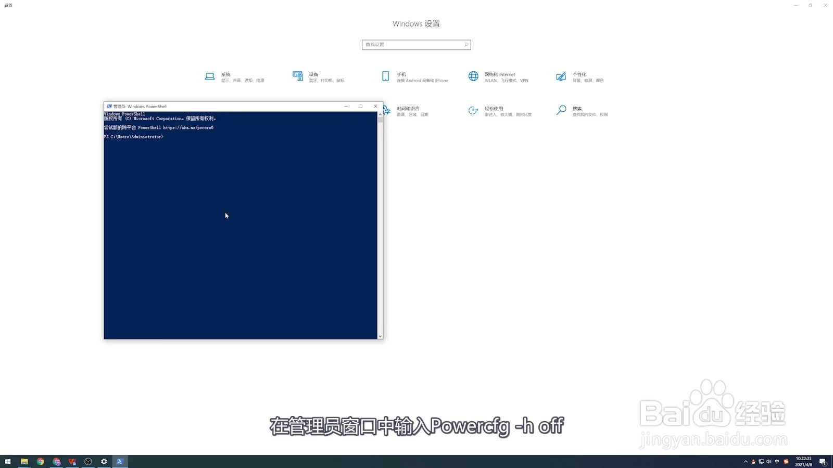Click the PowerShell scrollbar down arrow

click(380, 336)
